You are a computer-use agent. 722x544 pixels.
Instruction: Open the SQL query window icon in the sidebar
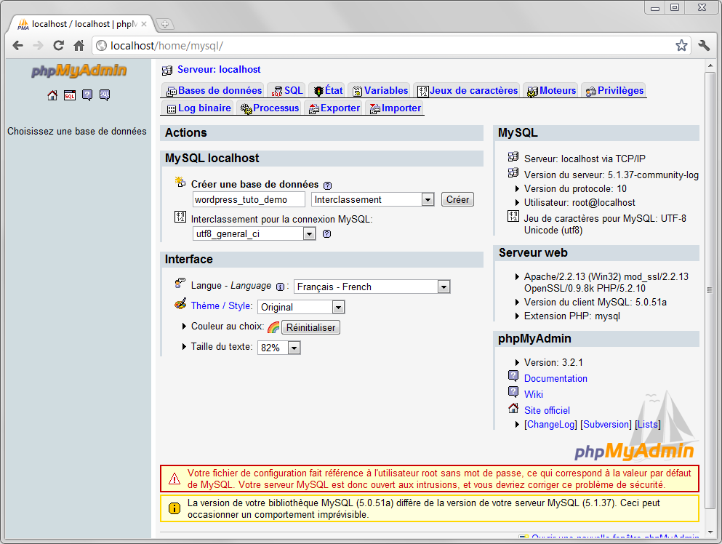[x=70, y=95]
